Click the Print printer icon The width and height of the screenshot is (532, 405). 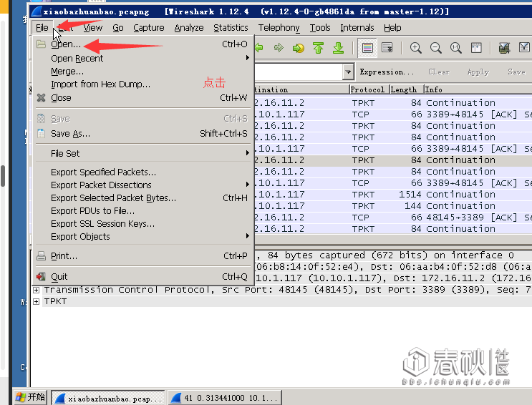coord(41,255)
